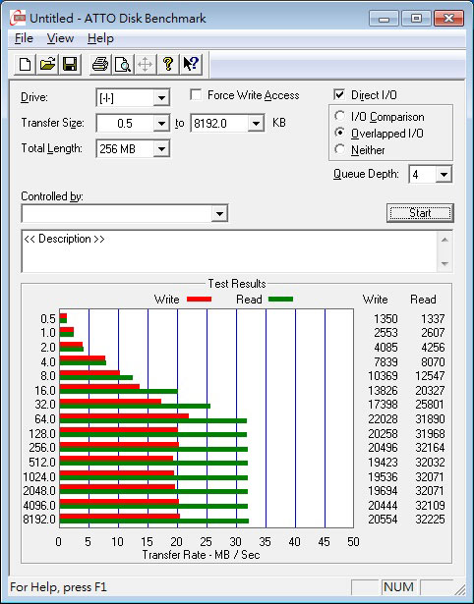Print results using the printer icon
Screen dimensions: 474x604
pyautogui.click(x=100, y=64)
